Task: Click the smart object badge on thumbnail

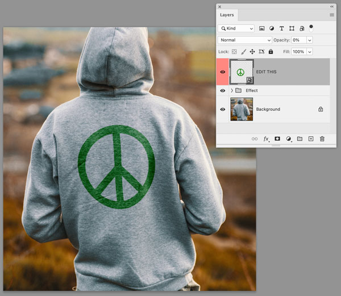Action: click(249, 81)
